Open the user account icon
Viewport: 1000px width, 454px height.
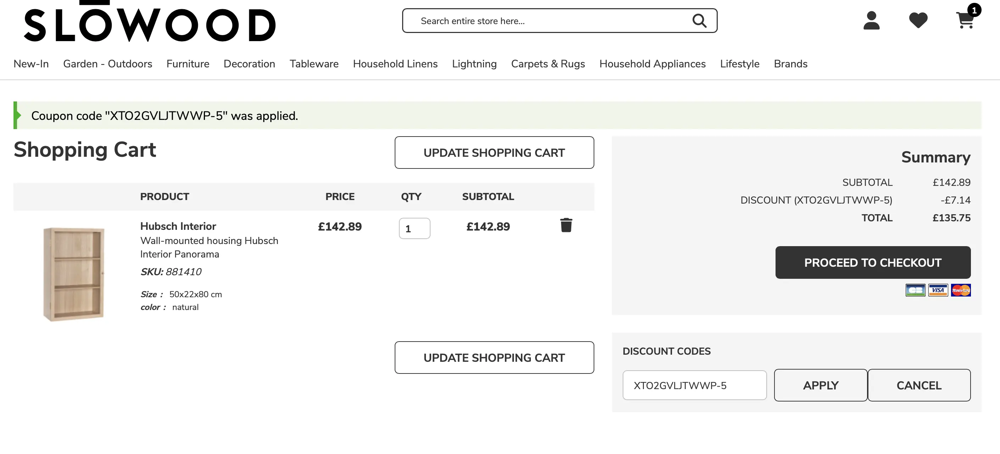click(871, 21)
